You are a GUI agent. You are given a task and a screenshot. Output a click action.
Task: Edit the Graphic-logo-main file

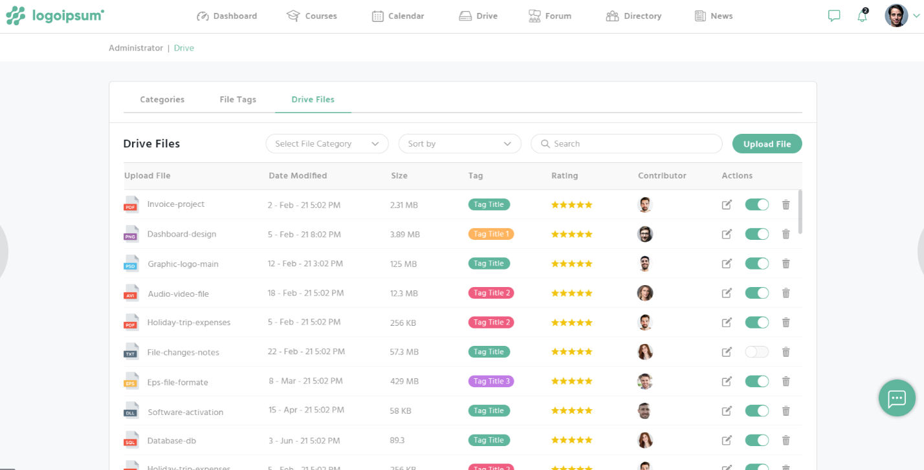pyautogui.click(x=727, y=264)
